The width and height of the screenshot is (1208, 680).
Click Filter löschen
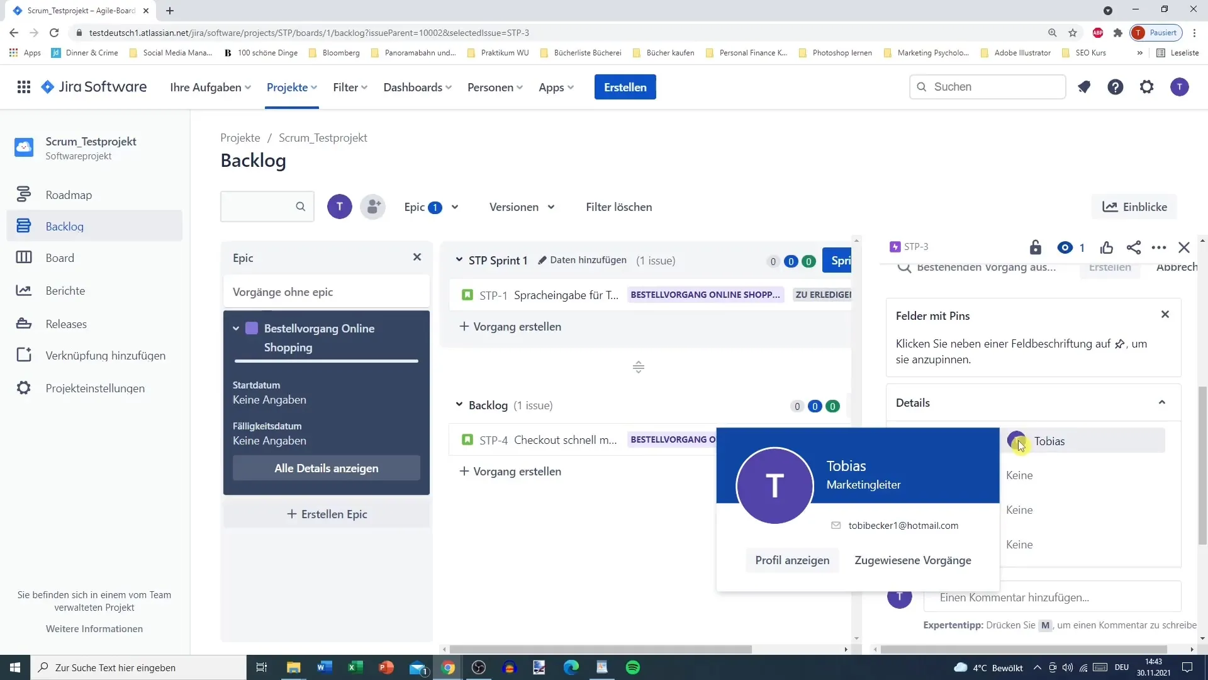[619, 207]
